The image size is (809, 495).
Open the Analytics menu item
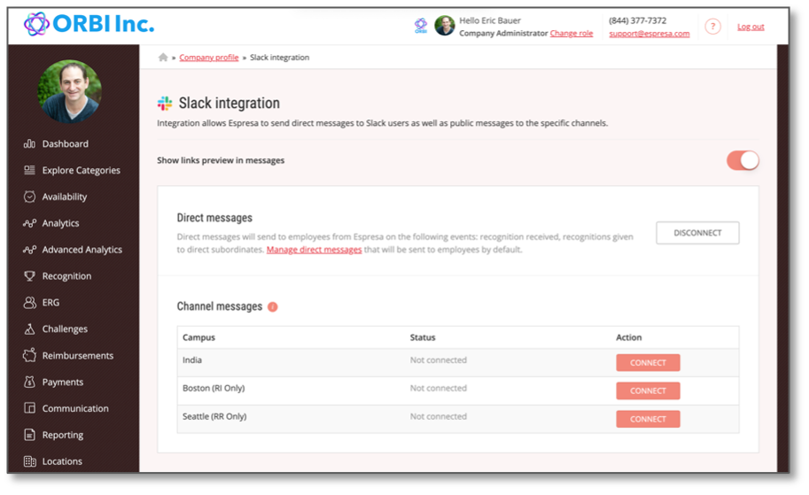click(60, 223)
